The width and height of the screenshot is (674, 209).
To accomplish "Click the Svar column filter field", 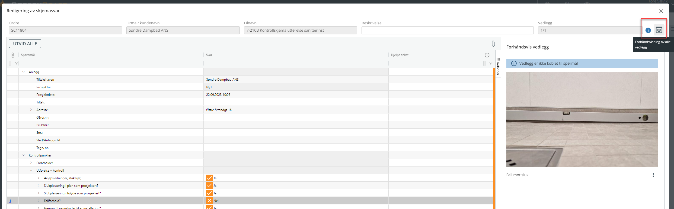I will click(296, 63).
